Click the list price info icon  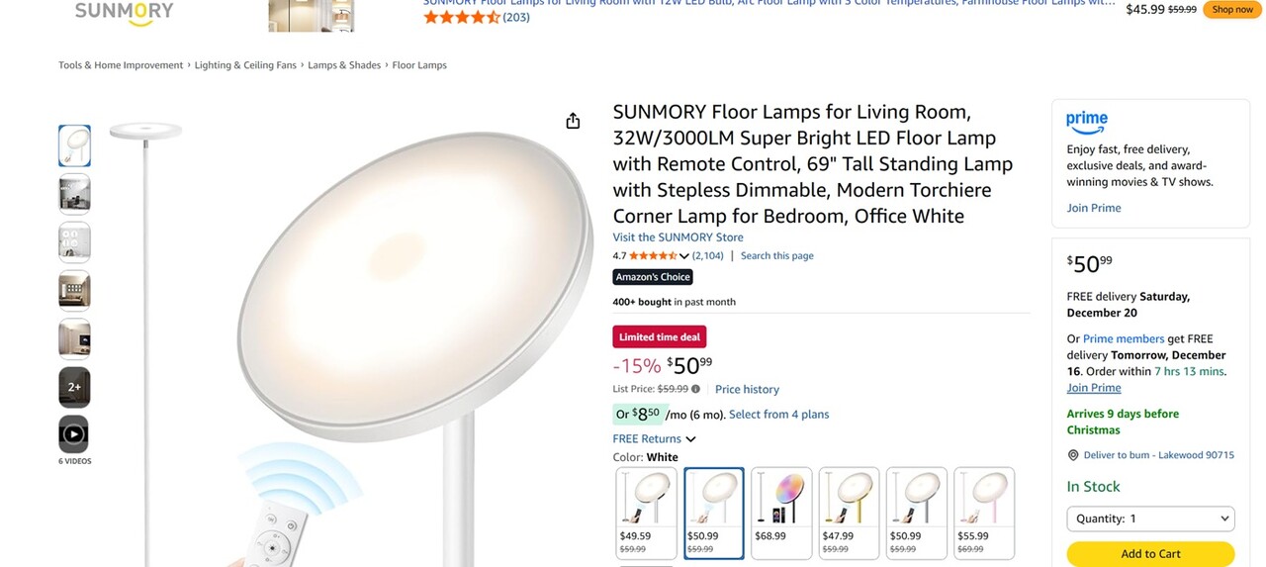tap(695, 389)
